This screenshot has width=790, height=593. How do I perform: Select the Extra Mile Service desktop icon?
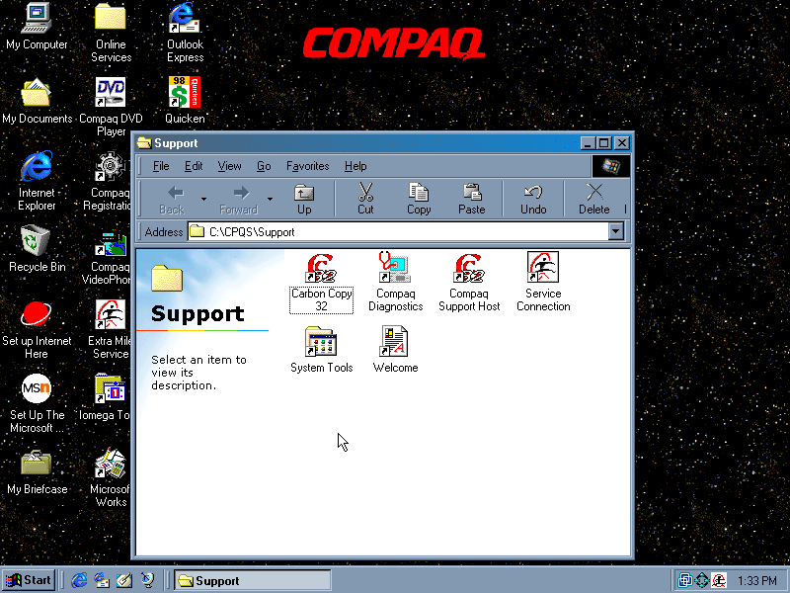tap(109, 329)
